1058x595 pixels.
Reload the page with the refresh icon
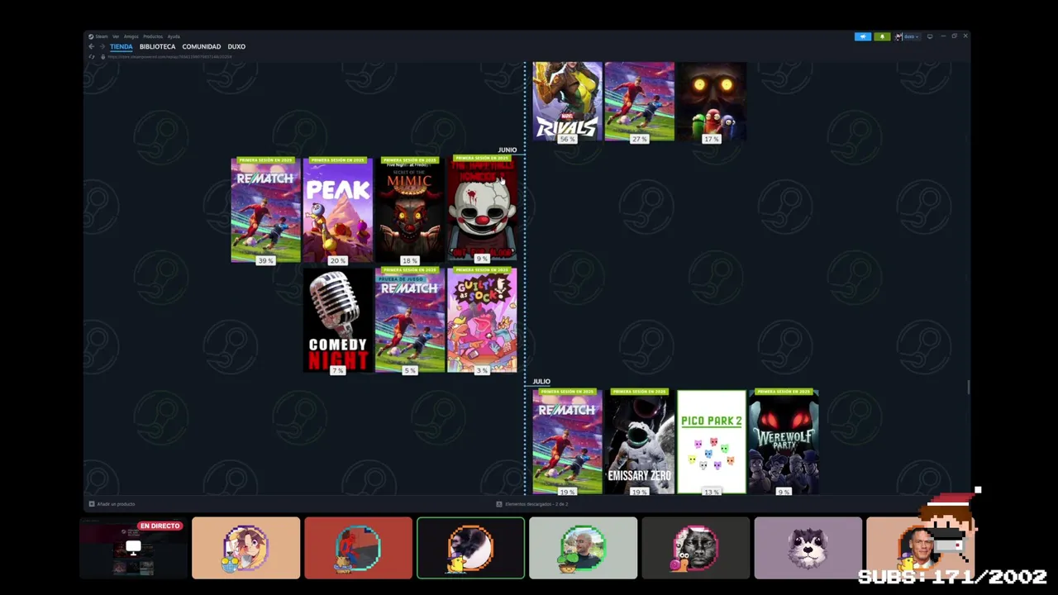click(92, 56)
